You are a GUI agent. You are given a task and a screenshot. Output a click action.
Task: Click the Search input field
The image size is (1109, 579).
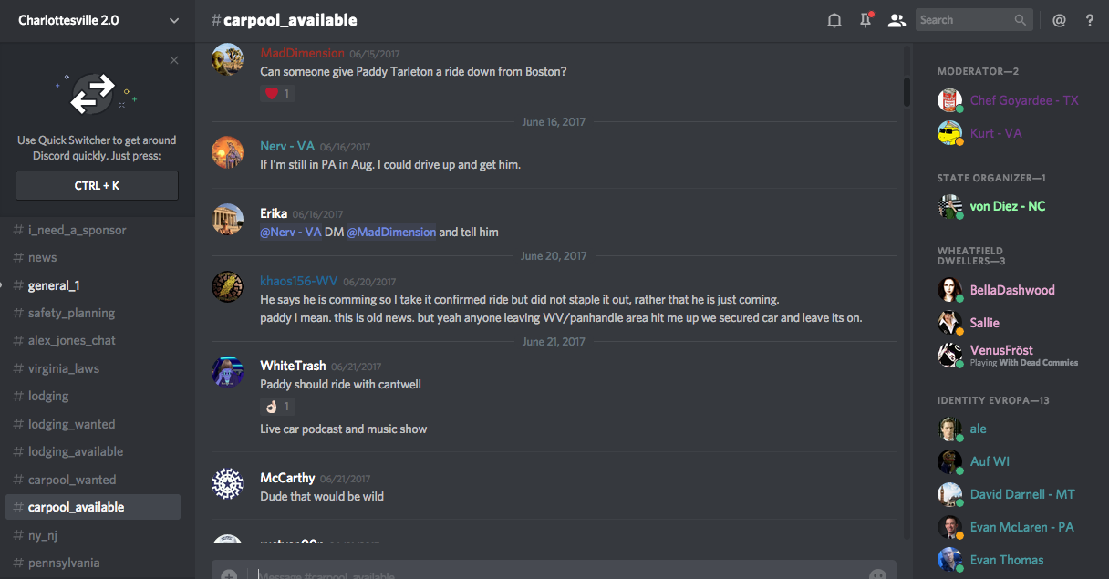pyautogui.click(x=963, y=20)
